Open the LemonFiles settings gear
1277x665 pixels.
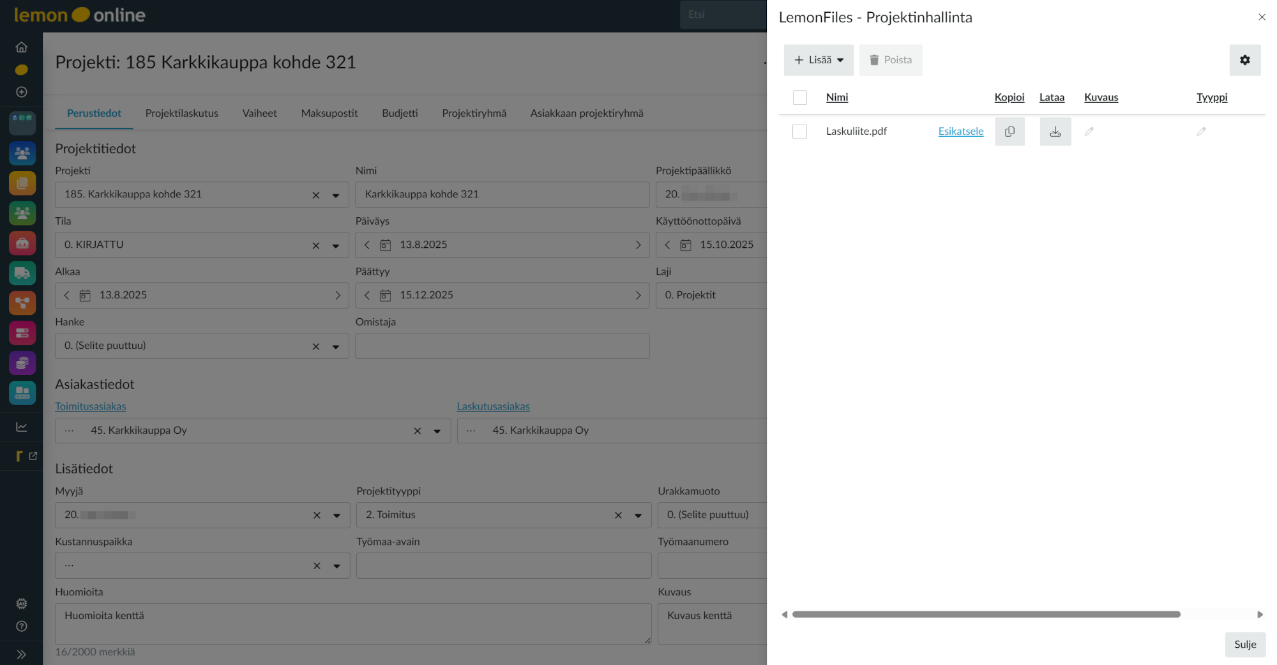pyautogui.click(x=1244, y=60)
